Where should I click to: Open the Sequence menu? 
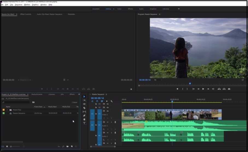19,5
